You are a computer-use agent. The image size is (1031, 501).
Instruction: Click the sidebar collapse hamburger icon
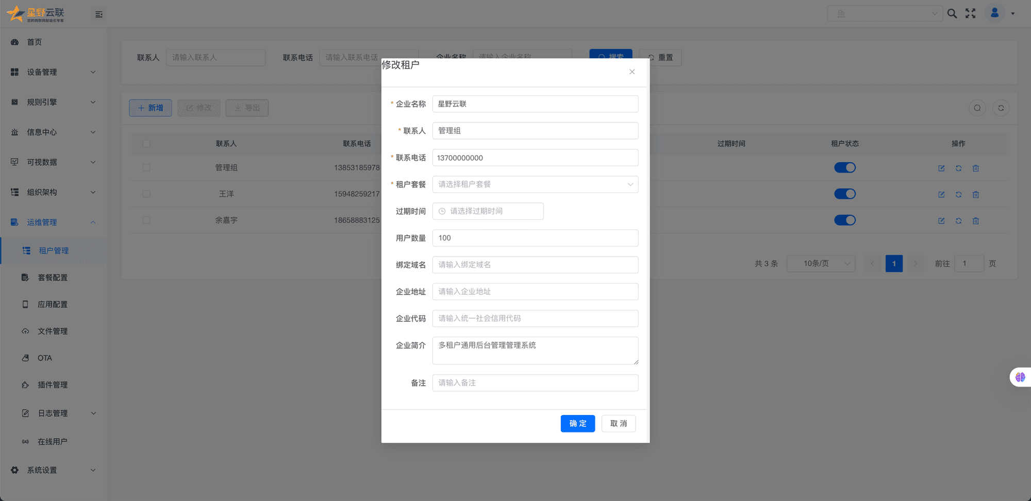(x=99, y=14)
